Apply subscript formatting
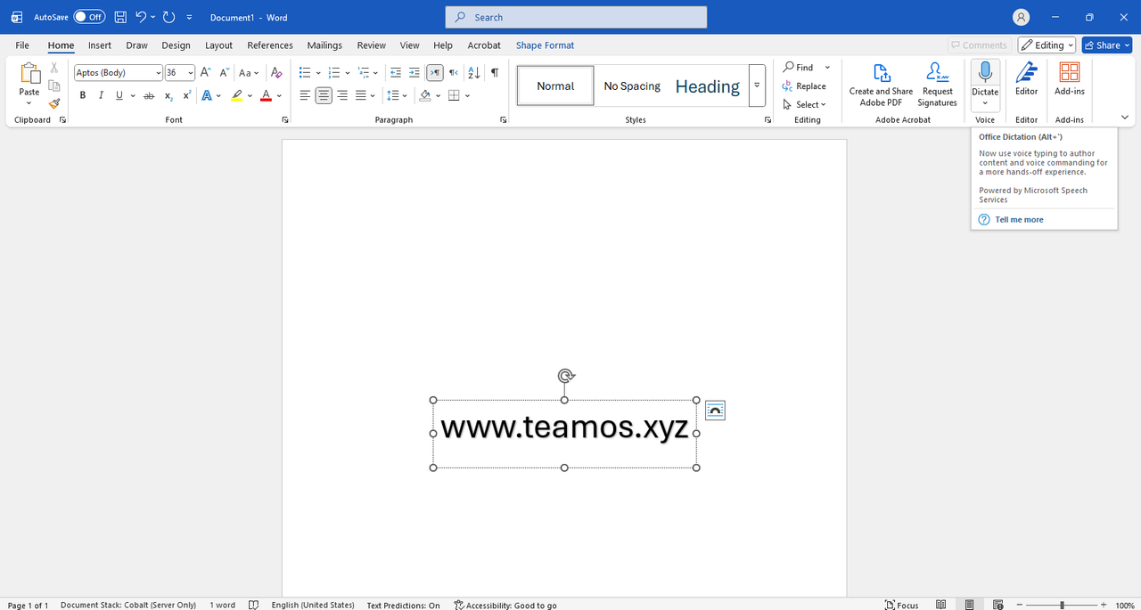Screen dimensions: 1141x610 (168, 95)
